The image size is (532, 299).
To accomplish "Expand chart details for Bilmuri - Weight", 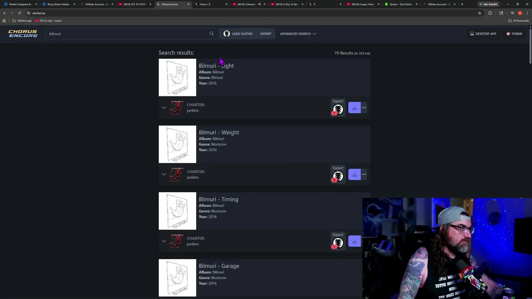I will [164, 174].
